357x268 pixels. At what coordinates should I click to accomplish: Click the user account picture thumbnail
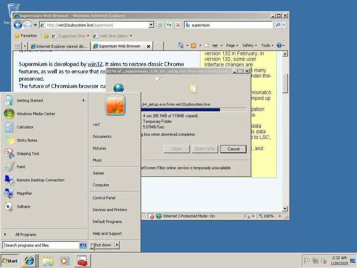[115, 105]
